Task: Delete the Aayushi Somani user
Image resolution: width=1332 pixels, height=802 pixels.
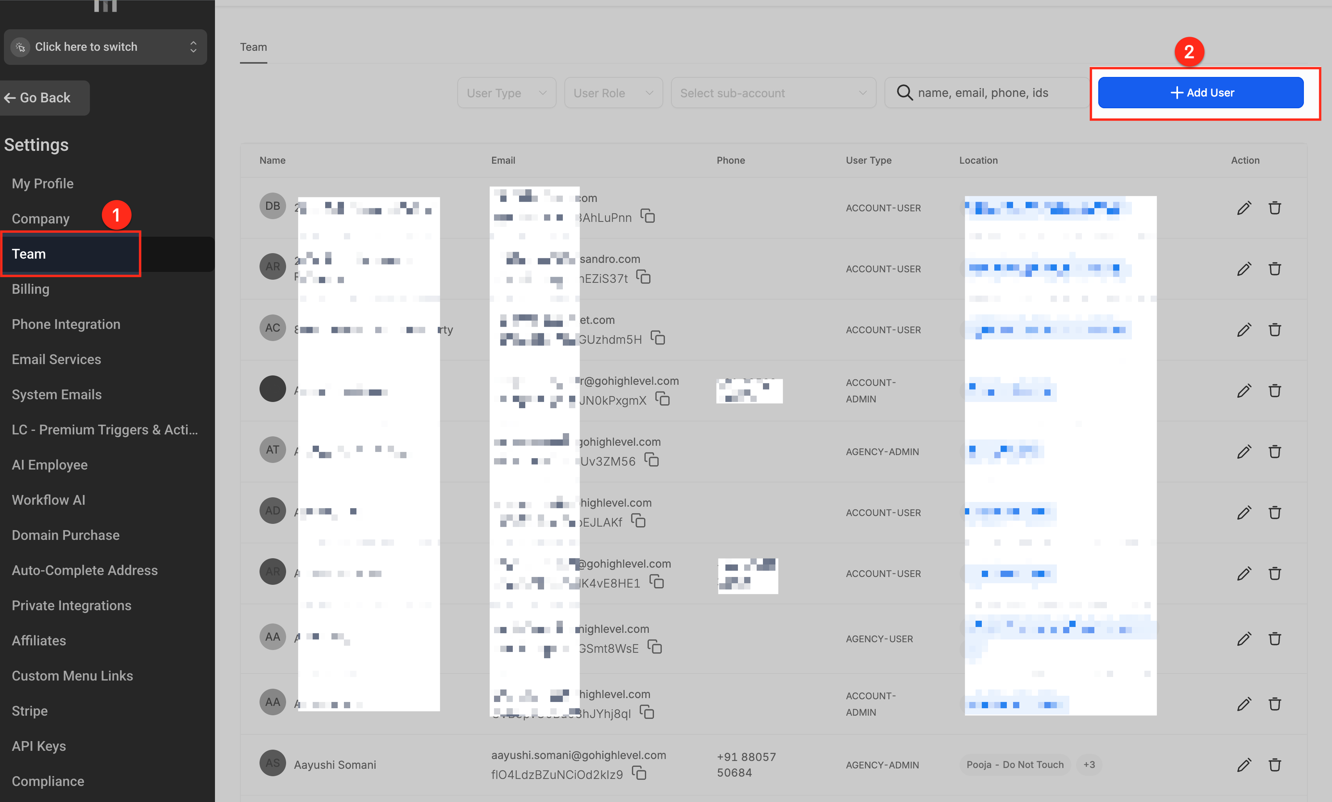Action: 1274,765
